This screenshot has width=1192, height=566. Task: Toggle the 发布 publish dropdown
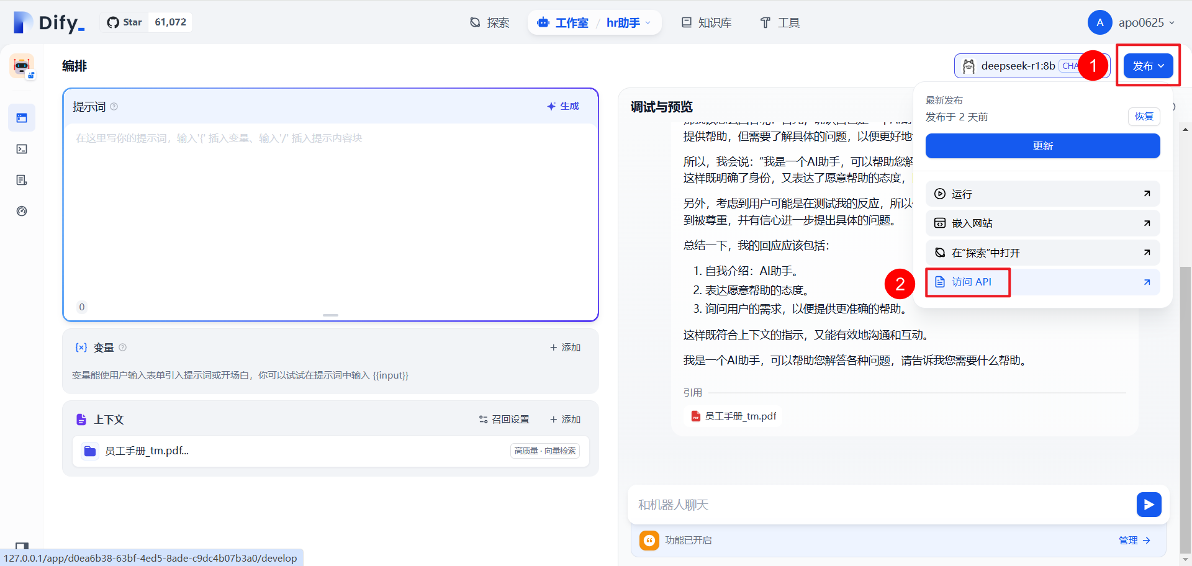pyautogui.click(x=1148, y=66)
